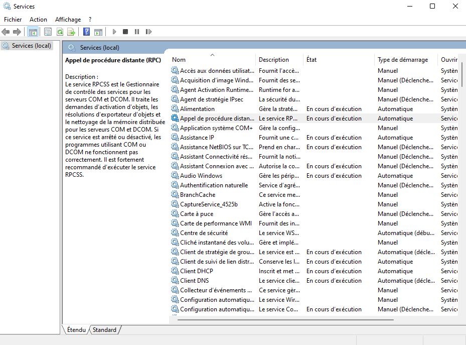Image resolution: width=466 pixels, height=345 pixels.
Task: Sort by the État column header
Action: [x=339, y=59]
